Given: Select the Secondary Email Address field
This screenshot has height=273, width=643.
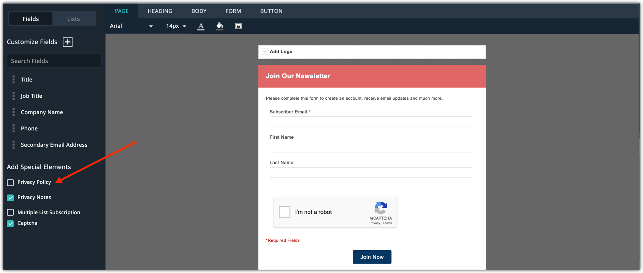Looking at the screenshot, I should pyautogui.click(x=54, y=145).
